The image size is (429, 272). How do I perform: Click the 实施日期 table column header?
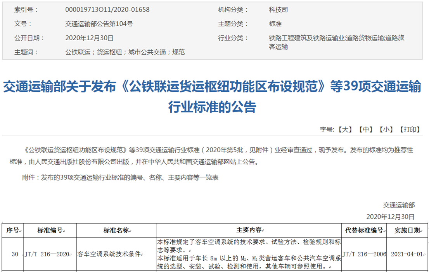pyautogui.click(x=407, y=230)
